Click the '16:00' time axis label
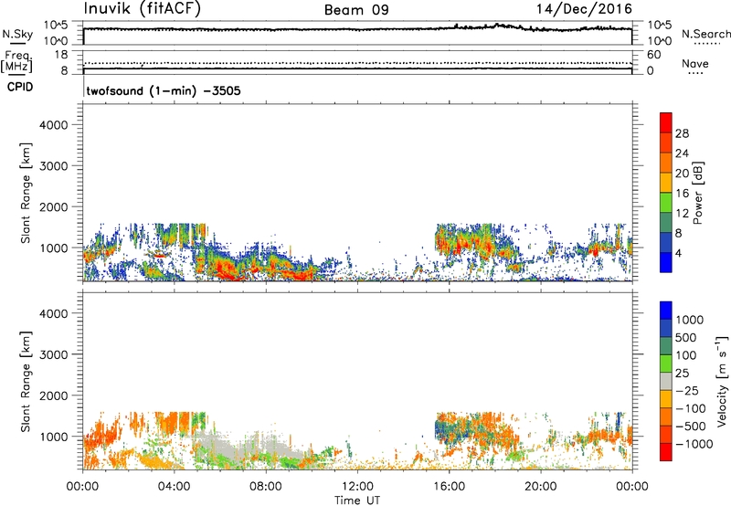Screen dimensions: 731x506 (x=449, y=487)
